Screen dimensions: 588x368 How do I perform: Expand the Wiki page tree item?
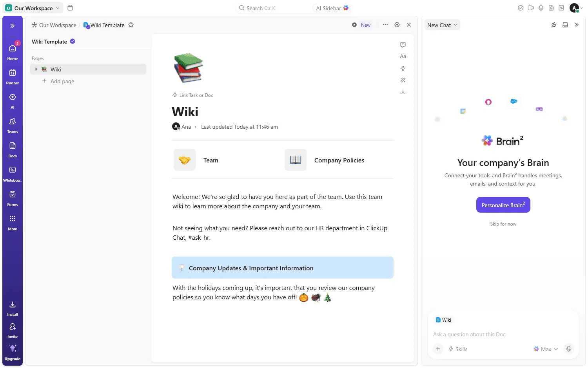pyautogui.click(x=36, y=69)
